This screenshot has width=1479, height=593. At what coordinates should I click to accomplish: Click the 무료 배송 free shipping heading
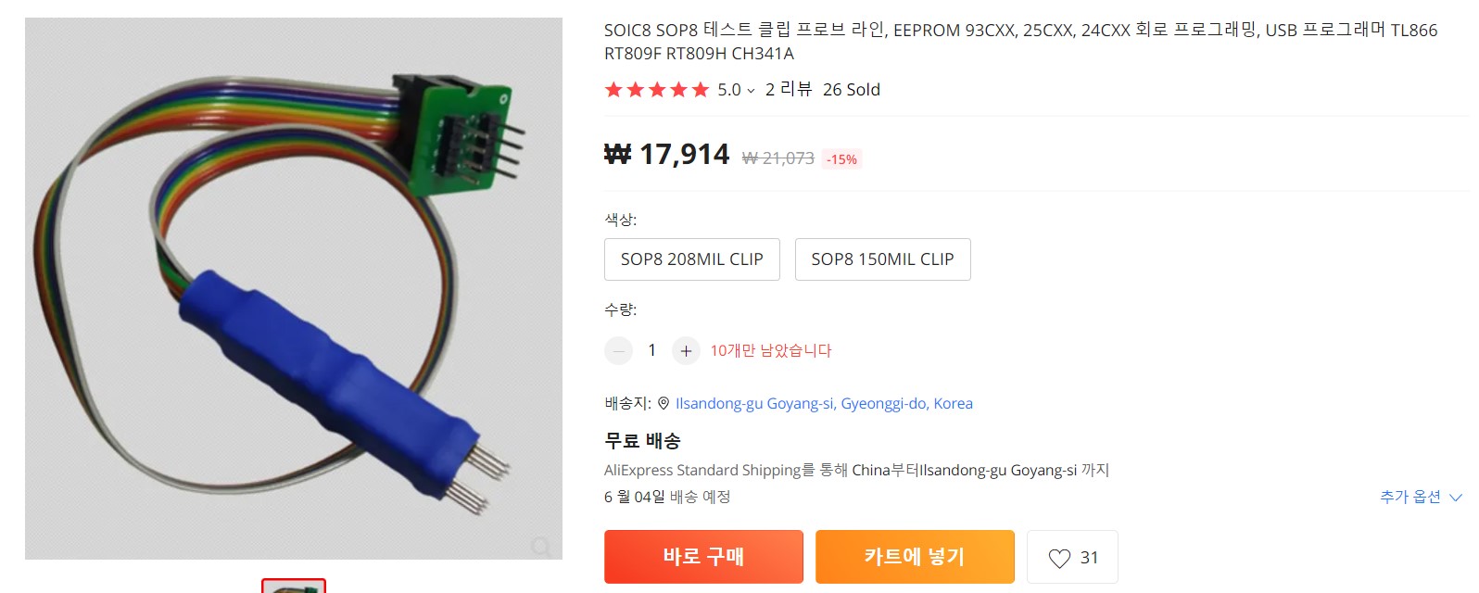pos(642,441)
